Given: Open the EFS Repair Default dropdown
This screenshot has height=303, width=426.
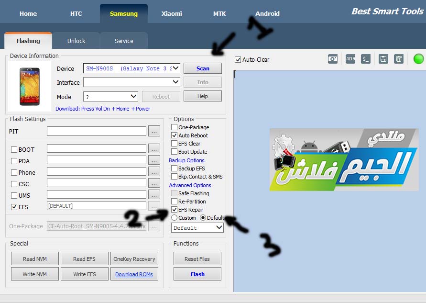Looking at the screenshot, I should pos(197,227).
